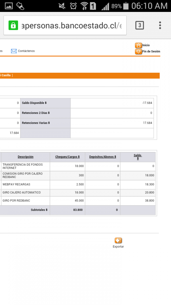The width and height of the screenshot is (171, 305).
Task: Click the Contáctenos envelope icon
Action: [14, 51]
